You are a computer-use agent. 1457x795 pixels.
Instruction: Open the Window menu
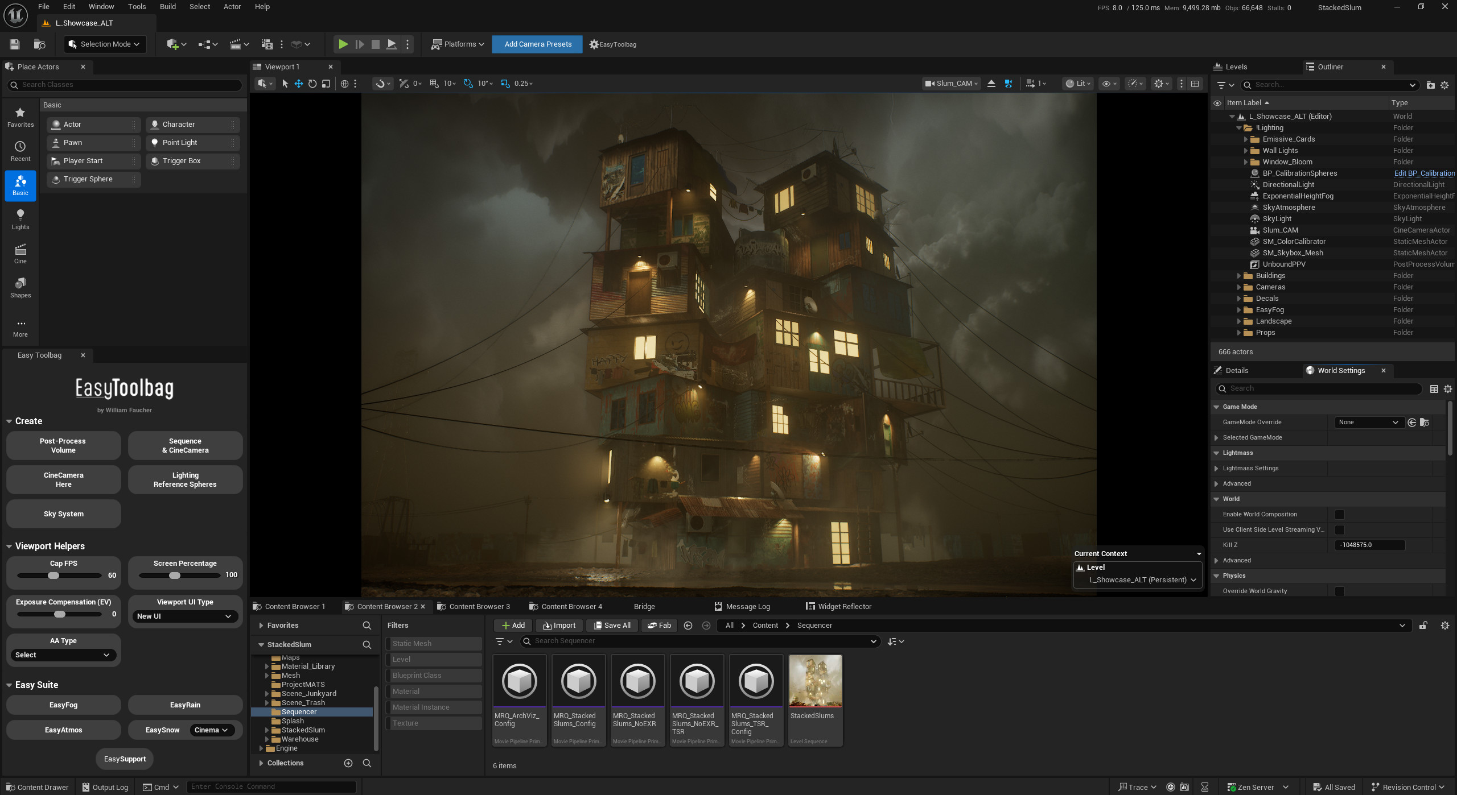point(101,6)
